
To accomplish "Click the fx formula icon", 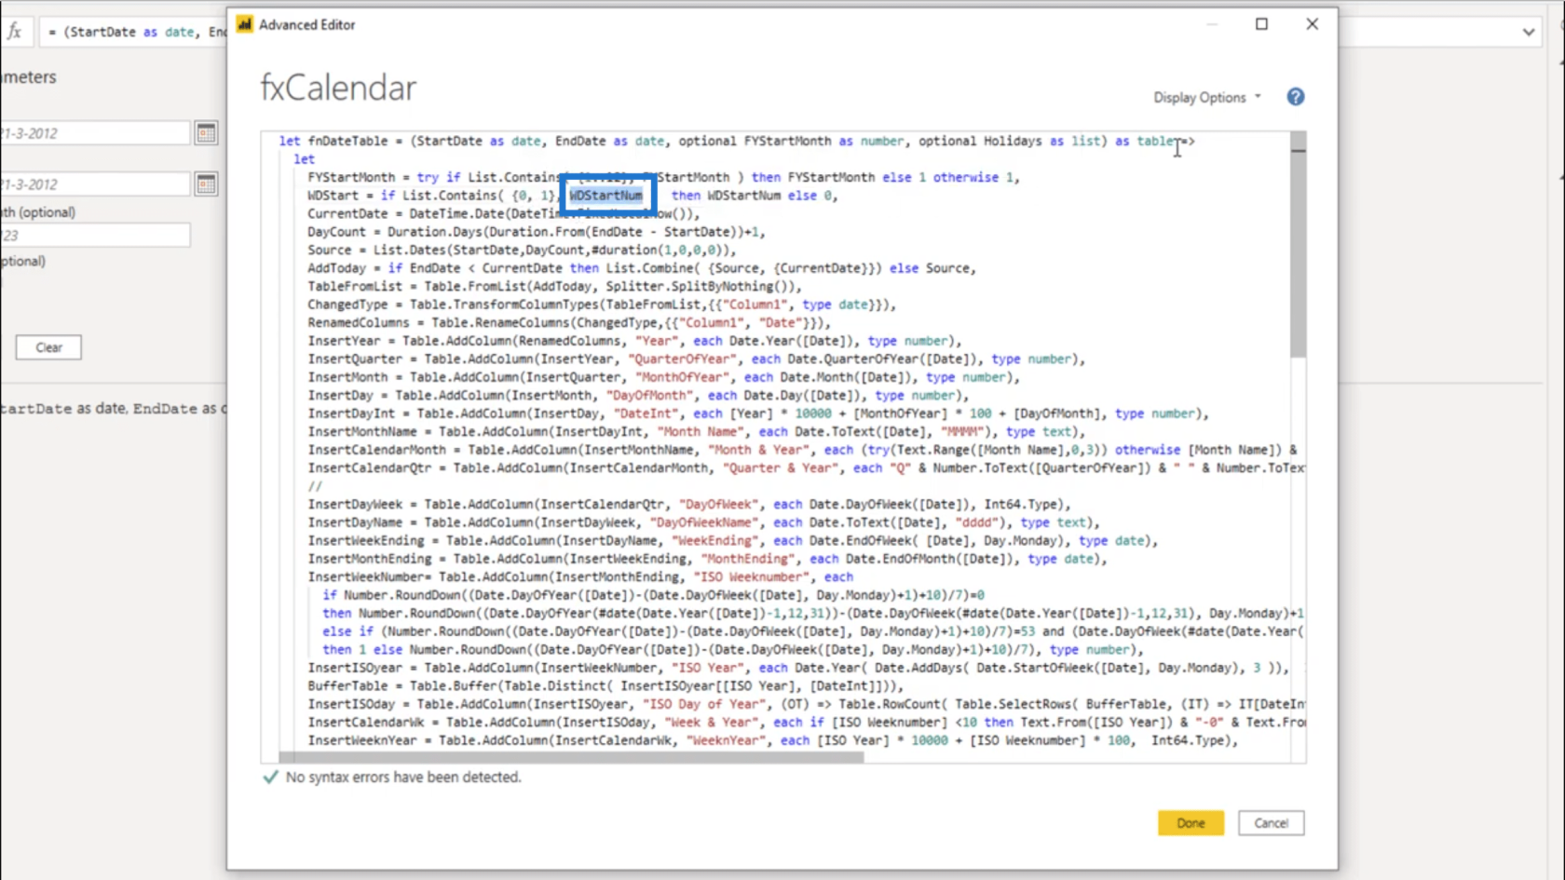I will [15, 32].
